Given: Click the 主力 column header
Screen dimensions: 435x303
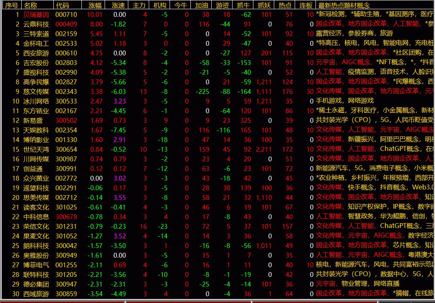Looking at the screenshot, I should point(139,5).
